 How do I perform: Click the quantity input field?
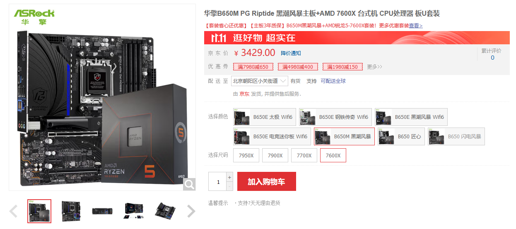click(217, 182)
